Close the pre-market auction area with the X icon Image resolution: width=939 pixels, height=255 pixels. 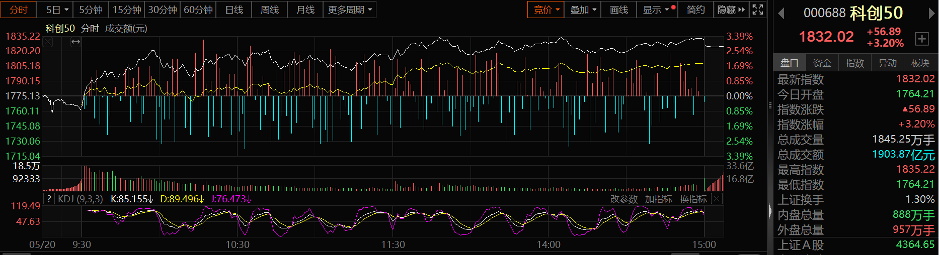(48, 42)
